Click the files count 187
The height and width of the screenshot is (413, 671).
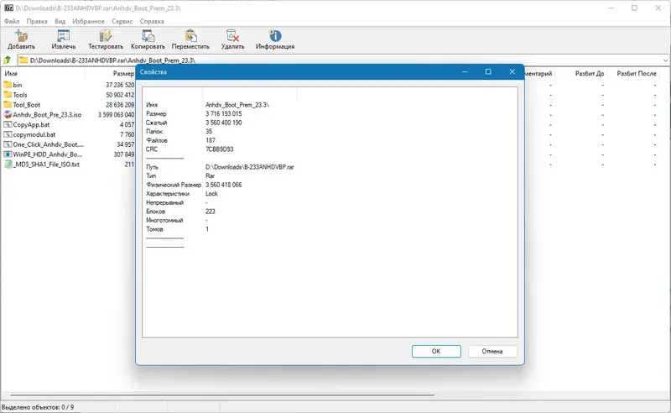click(x=211, y=140)
